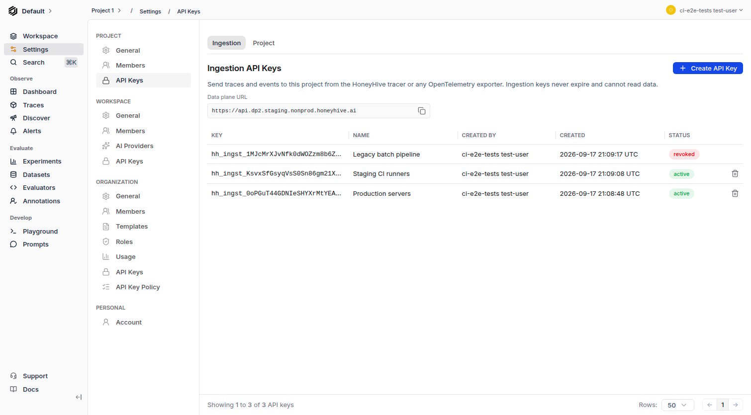Screen dimensions: 751x415
Task: Select Settings in the main sidebar
Action: point(44,49)
